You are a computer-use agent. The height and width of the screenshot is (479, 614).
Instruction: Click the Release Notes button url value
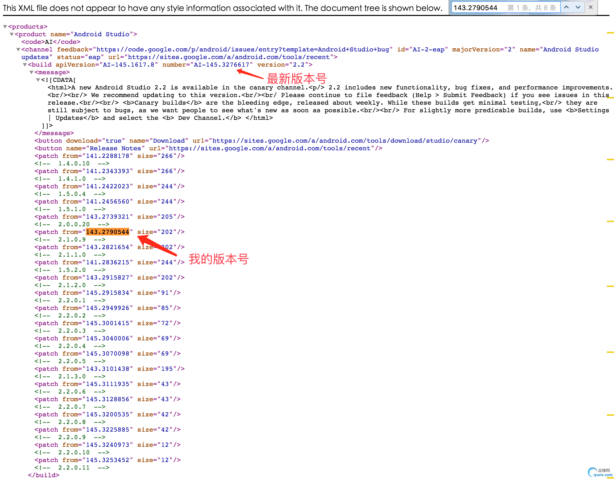pos(270,148)
